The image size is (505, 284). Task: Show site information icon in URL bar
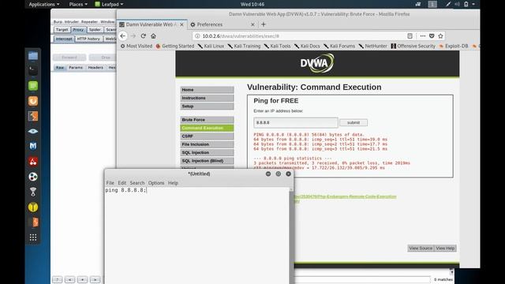pos(197,36)
